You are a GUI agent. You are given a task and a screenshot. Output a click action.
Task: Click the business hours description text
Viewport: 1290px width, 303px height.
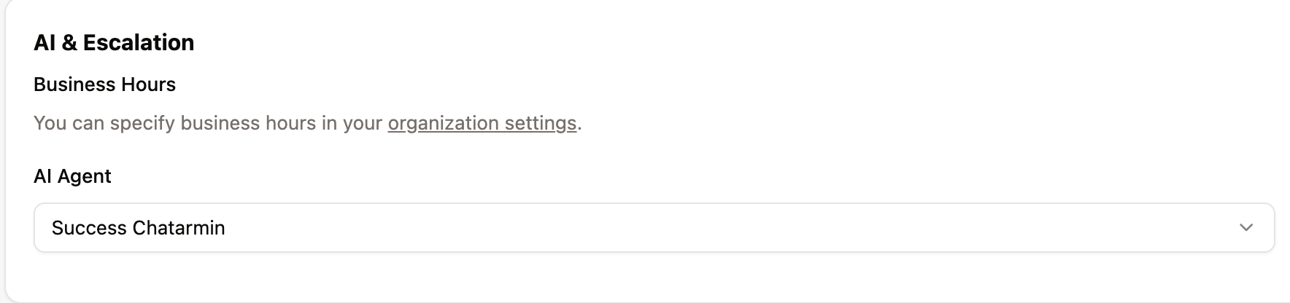tap(210, 123)
